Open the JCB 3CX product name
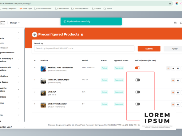Viewport: 182px width, 136px height. (x=52, y=92)
